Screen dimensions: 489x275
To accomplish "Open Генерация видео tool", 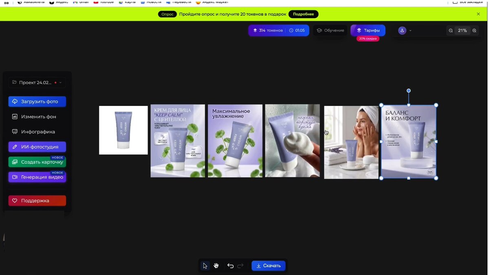I will pos(37,177).
